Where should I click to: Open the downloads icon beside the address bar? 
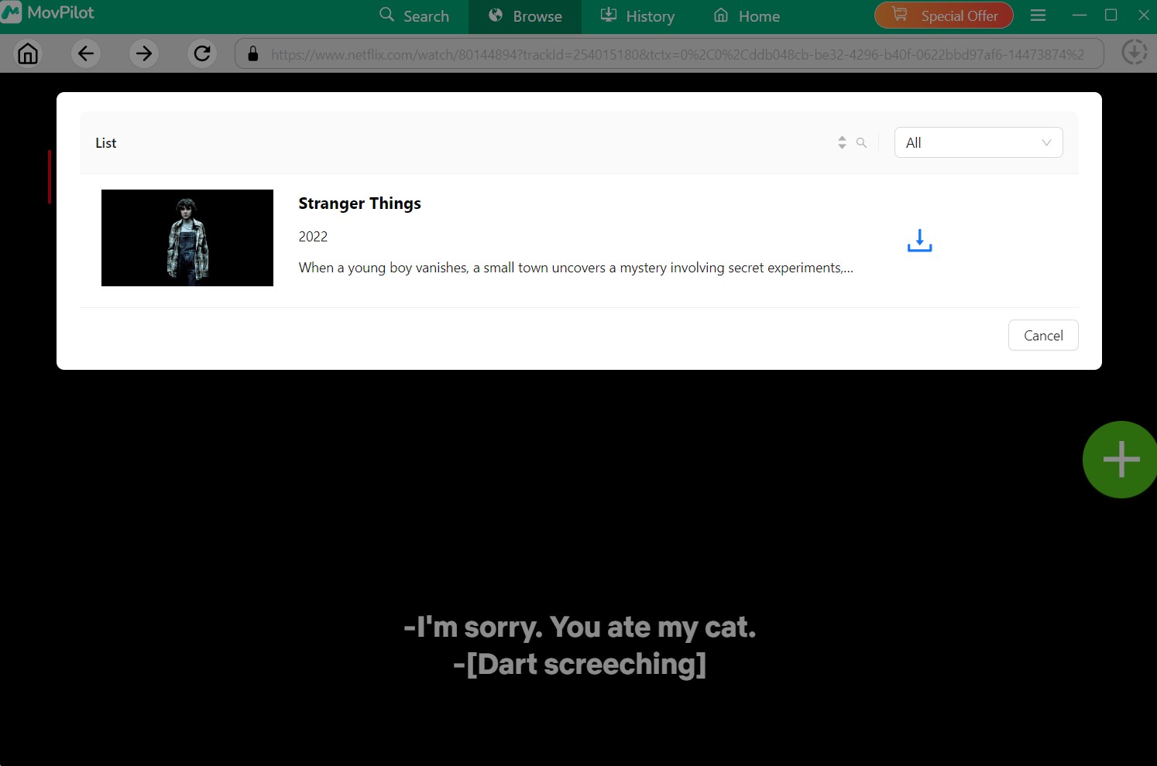coord(1134,53)
